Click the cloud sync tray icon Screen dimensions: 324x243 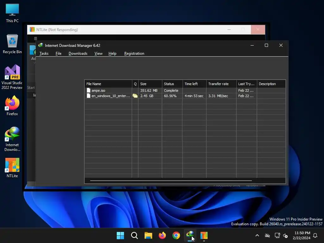[267, 235]
